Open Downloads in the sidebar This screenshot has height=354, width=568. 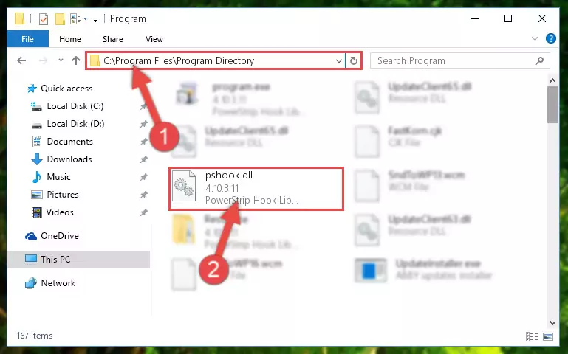[69, 159]
